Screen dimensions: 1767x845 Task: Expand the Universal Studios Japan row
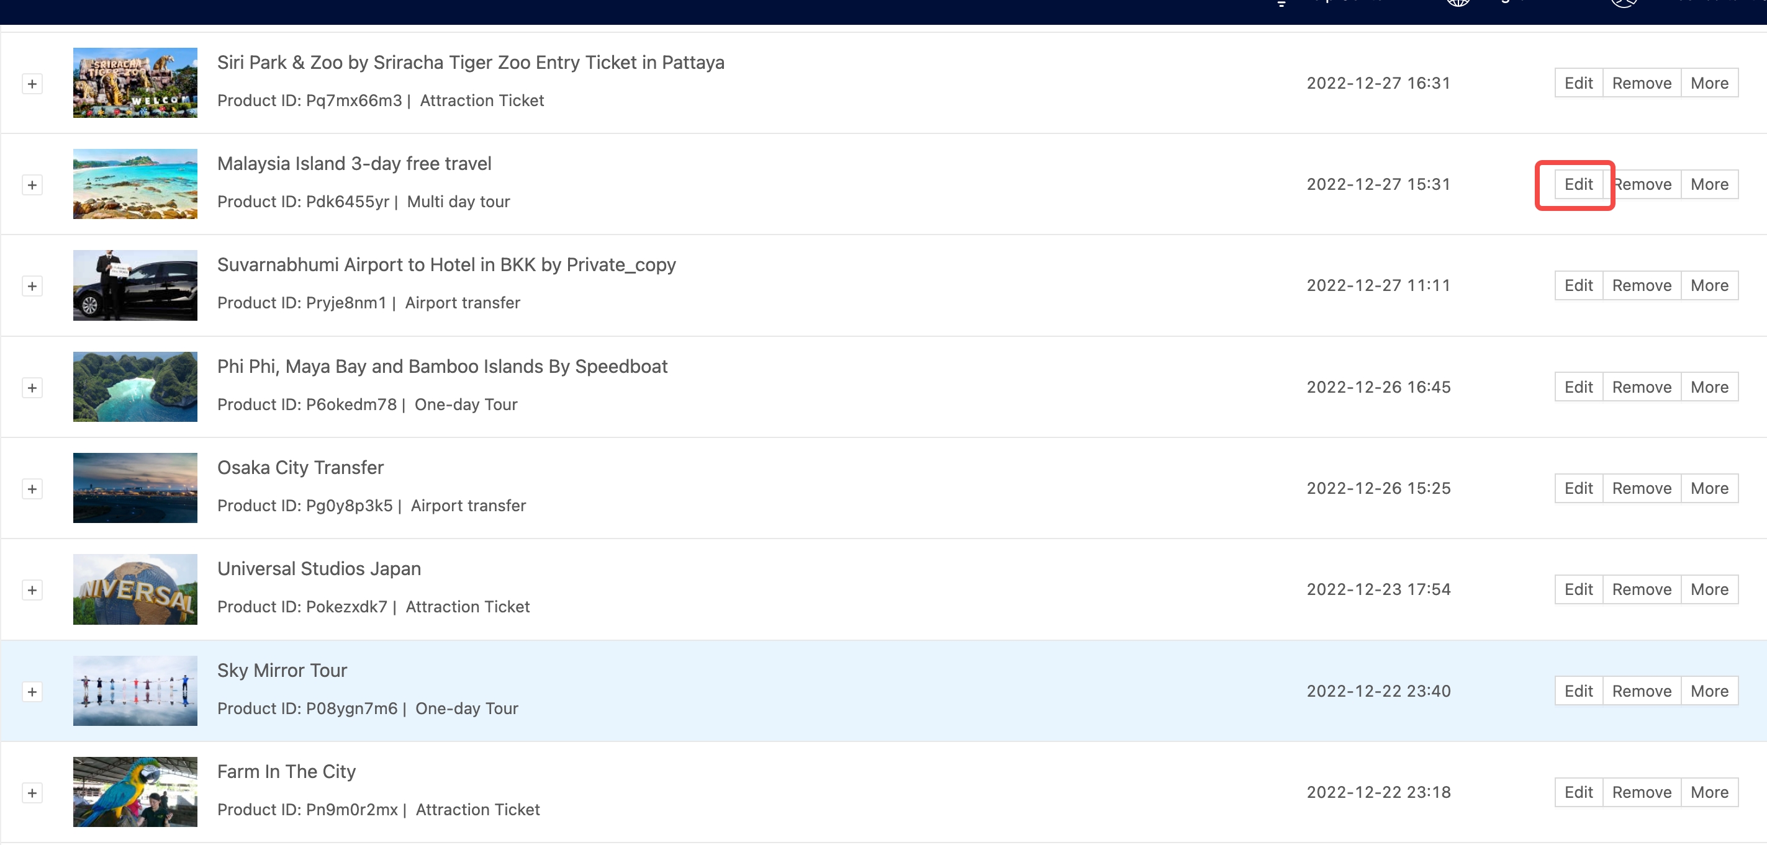32,590
